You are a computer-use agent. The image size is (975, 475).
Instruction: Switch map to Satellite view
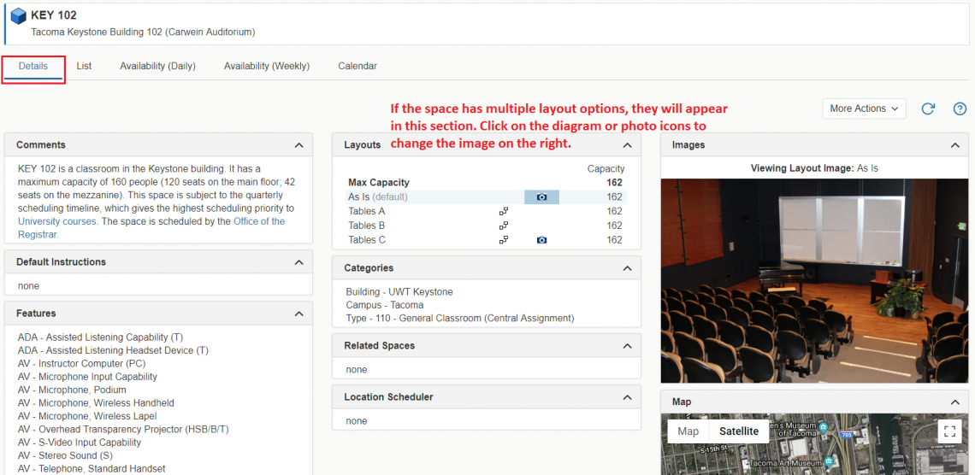click(x=738, y=431)
